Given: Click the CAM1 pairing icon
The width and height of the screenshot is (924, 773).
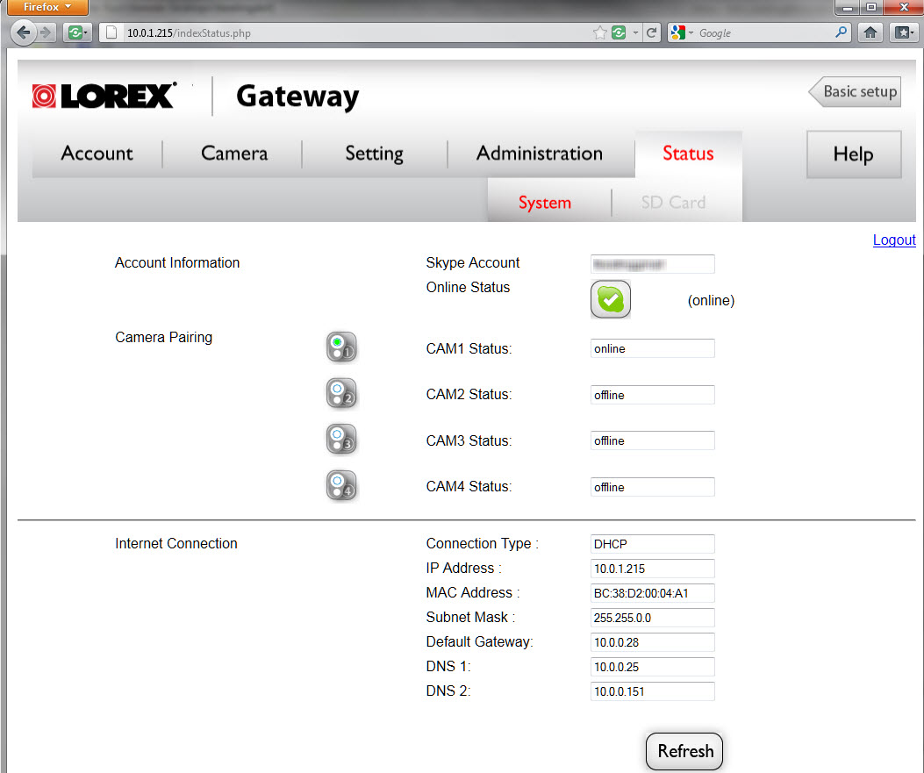Looking at the screenshot, I should point(341,347).
